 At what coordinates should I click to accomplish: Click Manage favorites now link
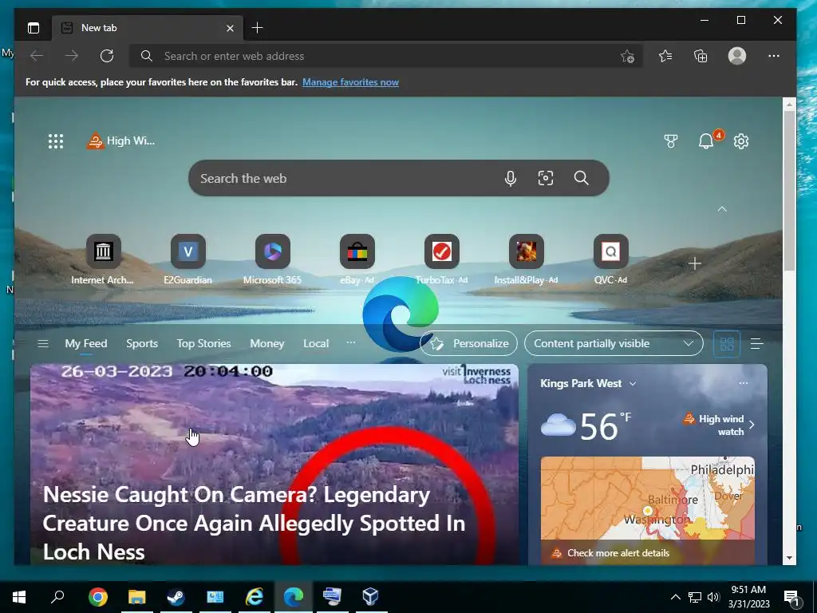point(351,82)
